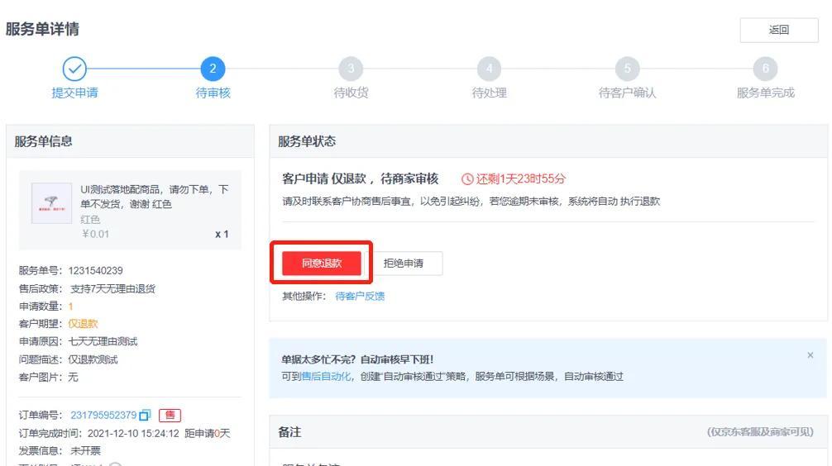Viewport: 832px width, 466px height.
Task: Select step 4 待处理 circle
Action: point(490,69)
